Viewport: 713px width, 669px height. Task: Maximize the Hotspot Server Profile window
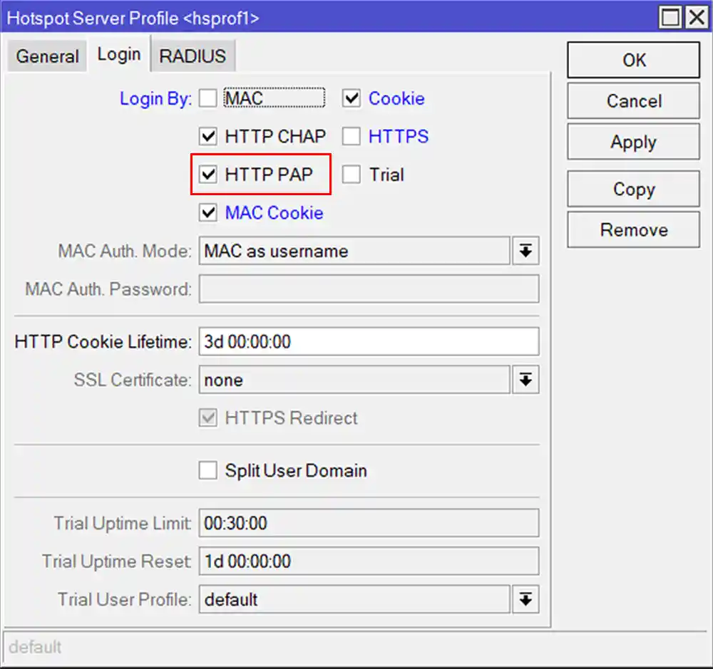click(x=670, y=18)
